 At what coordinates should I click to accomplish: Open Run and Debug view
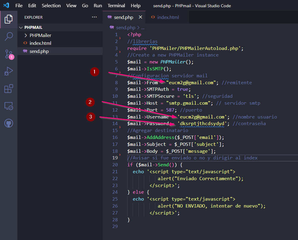pos(8,71)
